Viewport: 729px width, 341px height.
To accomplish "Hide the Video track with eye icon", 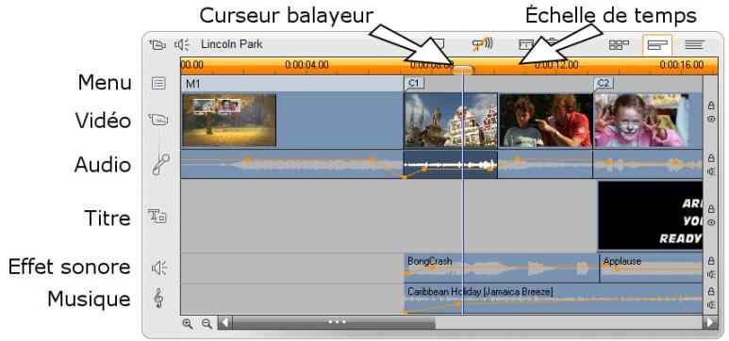I will coord(711,119).
